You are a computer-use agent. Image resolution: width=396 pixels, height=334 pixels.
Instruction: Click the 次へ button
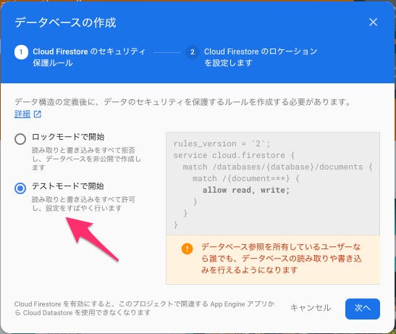pos(363,309)
